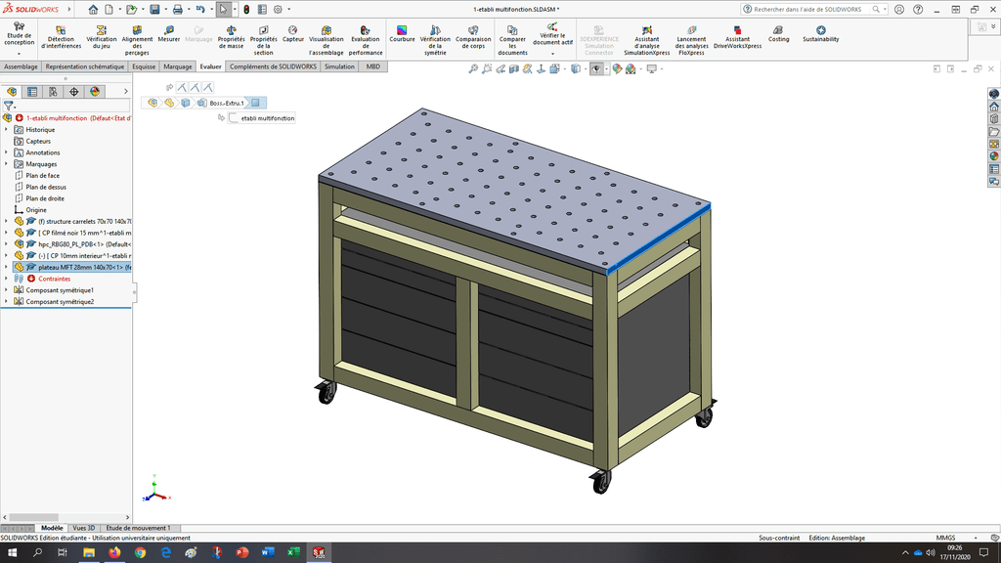Switch to the Esquisse ribbon tab
The height and width of the screenshot is (563, 1001).
(x=144, y=66)
